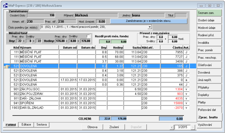Image resolution: width=225 pixels, height=133 pixels.
Task: Go to previous month using left arrow
Action: pos(172,127)
